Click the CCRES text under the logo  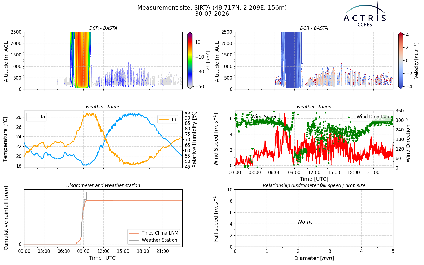(x=365, y=25)
